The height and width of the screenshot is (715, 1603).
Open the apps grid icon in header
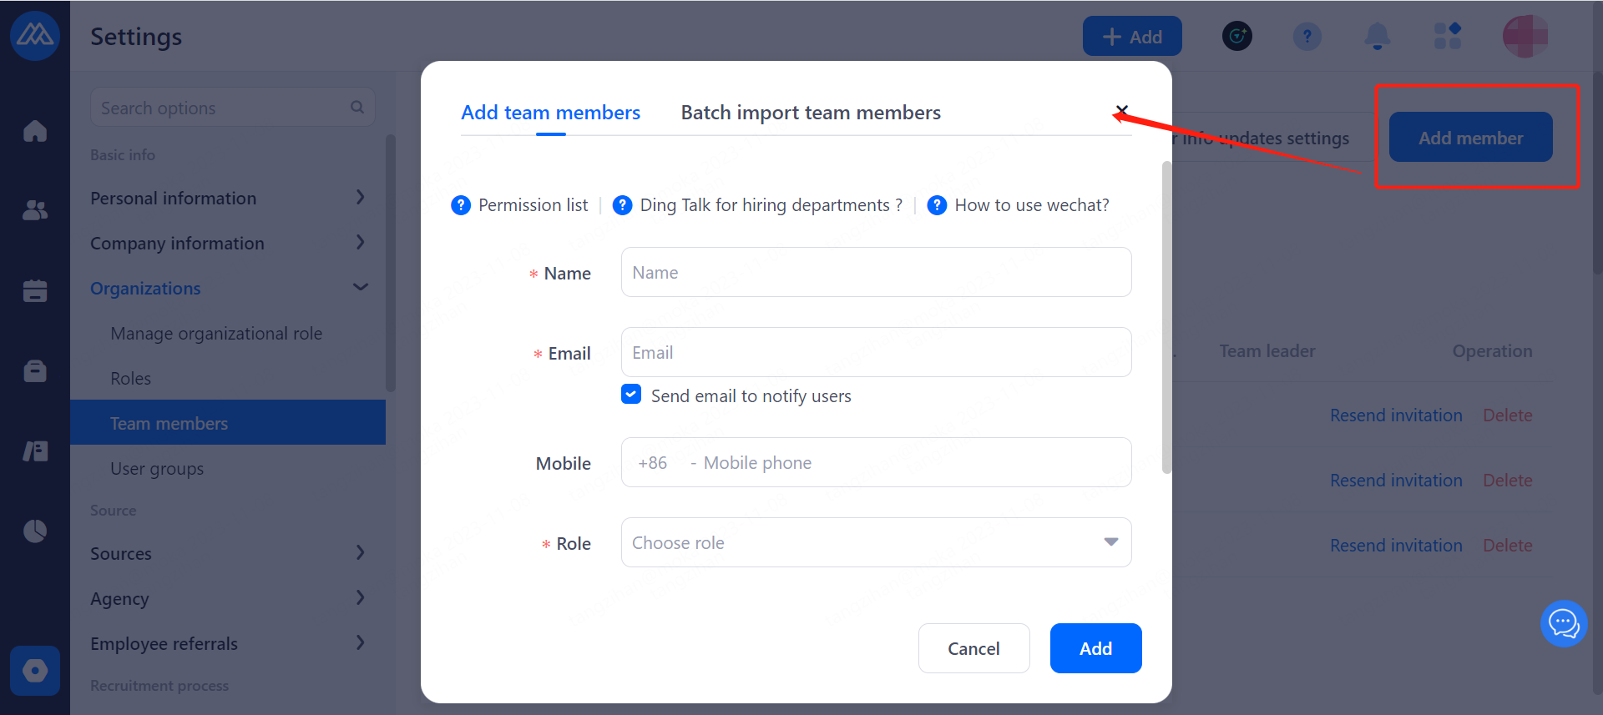click(1447, 37)
